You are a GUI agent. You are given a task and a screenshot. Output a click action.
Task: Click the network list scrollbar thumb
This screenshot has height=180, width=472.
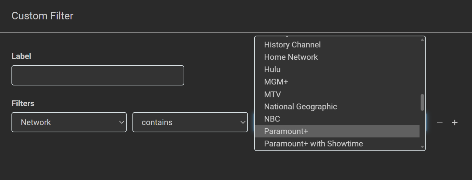423,102
